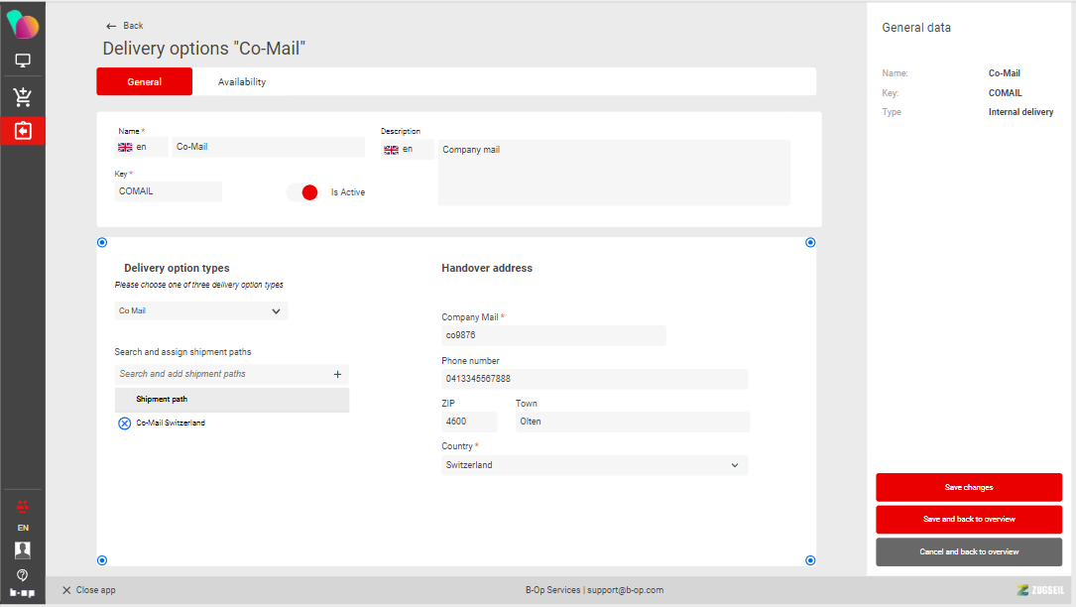Toggle the Is Active switch
This screenshot has height=607, width=1076.
(303, 192)
